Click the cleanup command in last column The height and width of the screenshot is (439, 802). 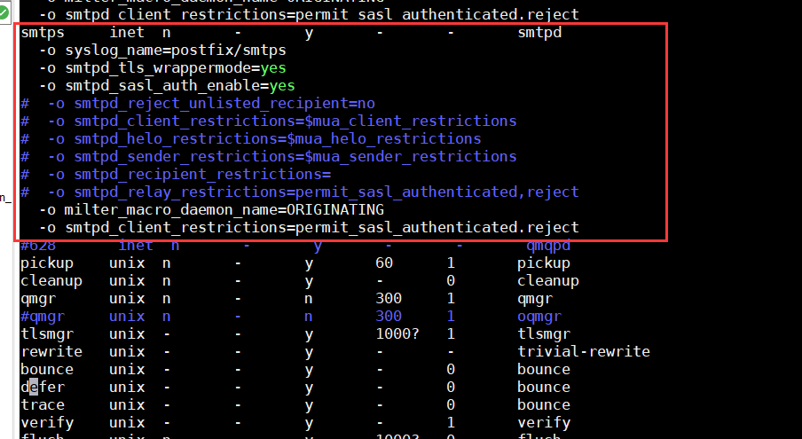[x=547, y=281]
